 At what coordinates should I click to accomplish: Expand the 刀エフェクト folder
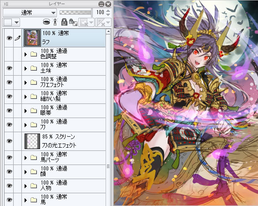[25, 82]
